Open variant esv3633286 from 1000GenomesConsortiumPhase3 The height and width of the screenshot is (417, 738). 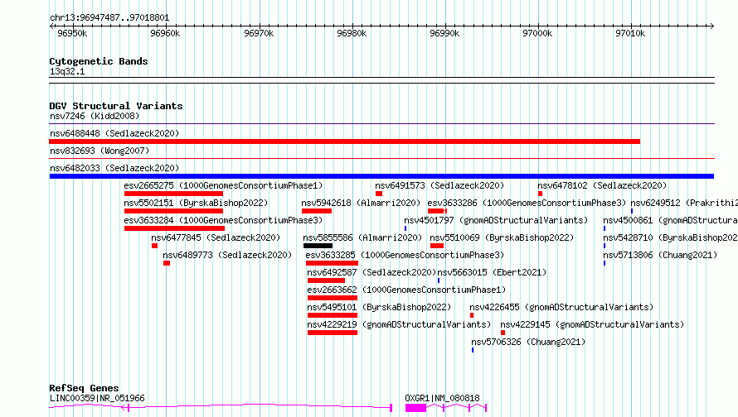(x=527, y=203)
